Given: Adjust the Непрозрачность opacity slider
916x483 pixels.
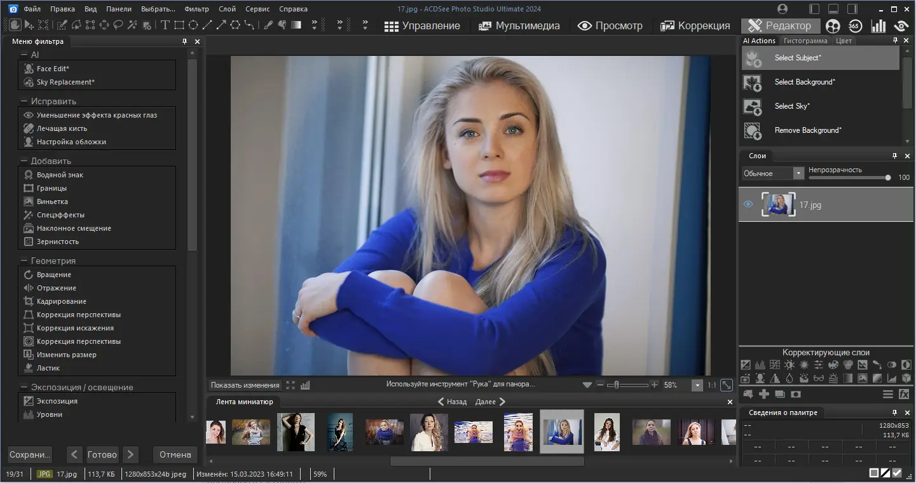Looking at the screenshot, I should tap(849, 178).
